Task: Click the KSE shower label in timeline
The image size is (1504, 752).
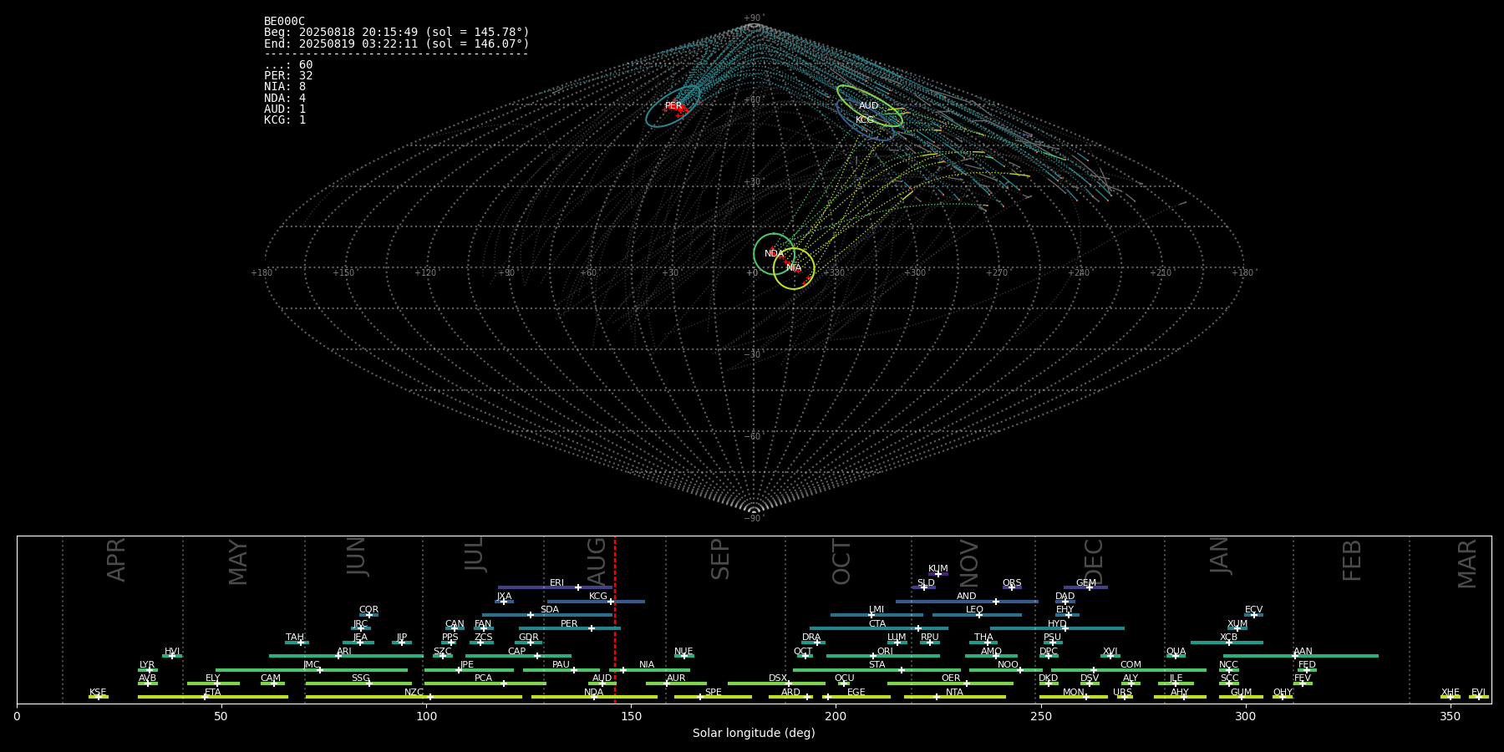Action: pyautogui.click(x=98, y=693)
